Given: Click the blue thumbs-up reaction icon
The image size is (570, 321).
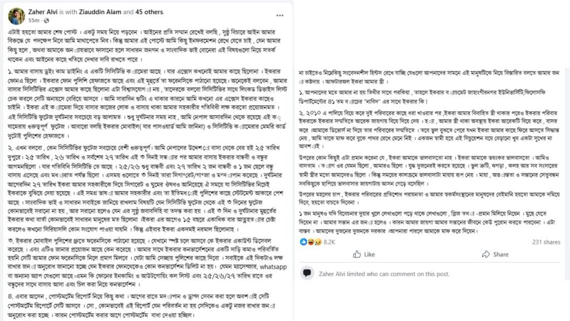Looking at the screenshot, I should (x=303, y=242).
